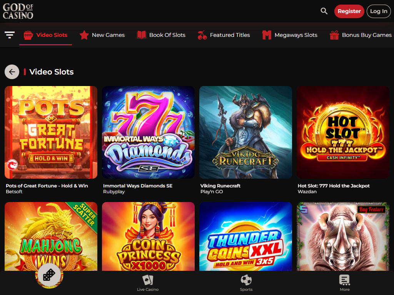The height and width of the screenshot is (295, 394).
Task: Click the back arrow beside Video Slots
Action: [x=12, y=72]
